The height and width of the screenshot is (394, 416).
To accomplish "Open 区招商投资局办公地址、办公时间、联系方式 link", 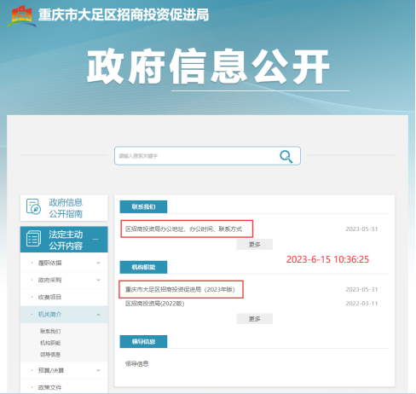I will [x=183, y=229].
